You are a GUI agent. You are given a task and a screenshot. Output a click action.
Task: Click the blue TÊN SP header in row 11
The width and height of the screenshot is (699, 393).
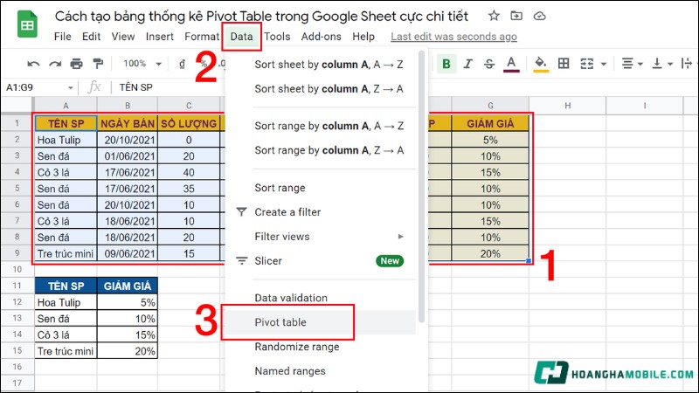[66, 286]
